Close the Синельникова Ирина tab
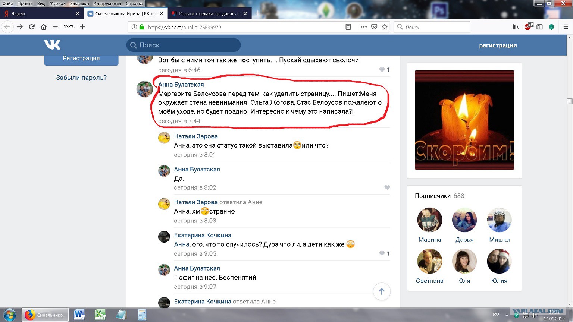The height and width of the screenshot is (322, 573). pos(161,13)
